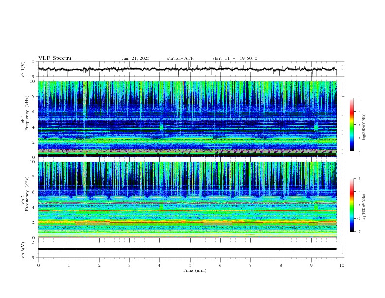Select the date text "Jan. 21, 2025"
Viewport: 385px width, 298px height.
(x=136, y=58)
